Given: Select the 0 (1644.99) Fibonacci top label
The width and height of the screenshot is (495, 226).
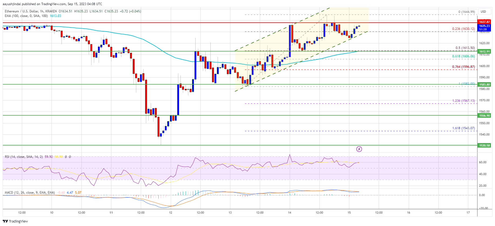Looking at the screenshot, I should point(466,12).
